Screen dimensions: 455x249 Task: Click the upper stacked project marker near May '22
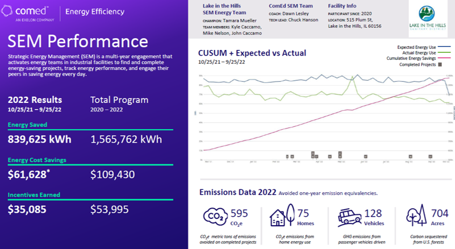[340, 153]
